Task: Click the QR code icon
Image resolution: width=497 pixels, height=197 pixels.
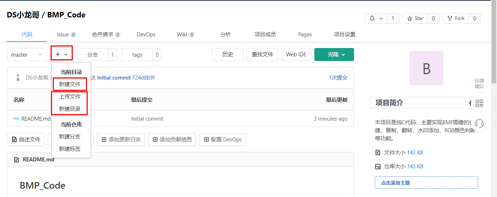Action: click(480, 104)
